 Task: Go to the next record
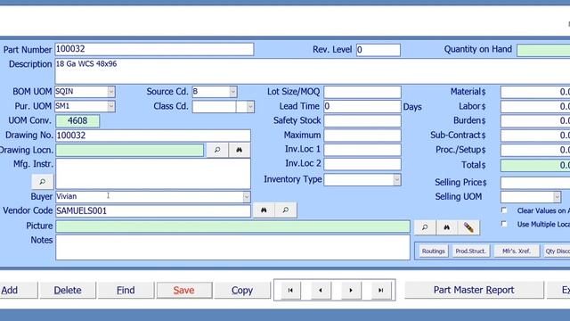351,290
